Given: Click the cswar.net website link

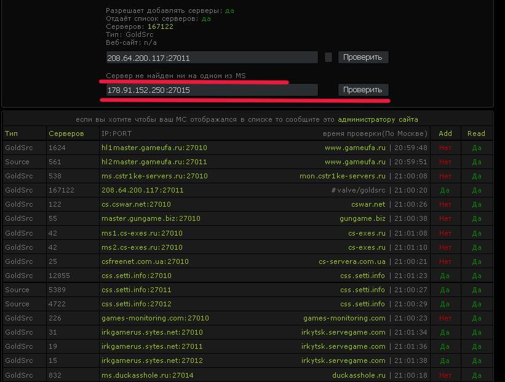Looking at the screenshot, I should [x=368, y=204].
